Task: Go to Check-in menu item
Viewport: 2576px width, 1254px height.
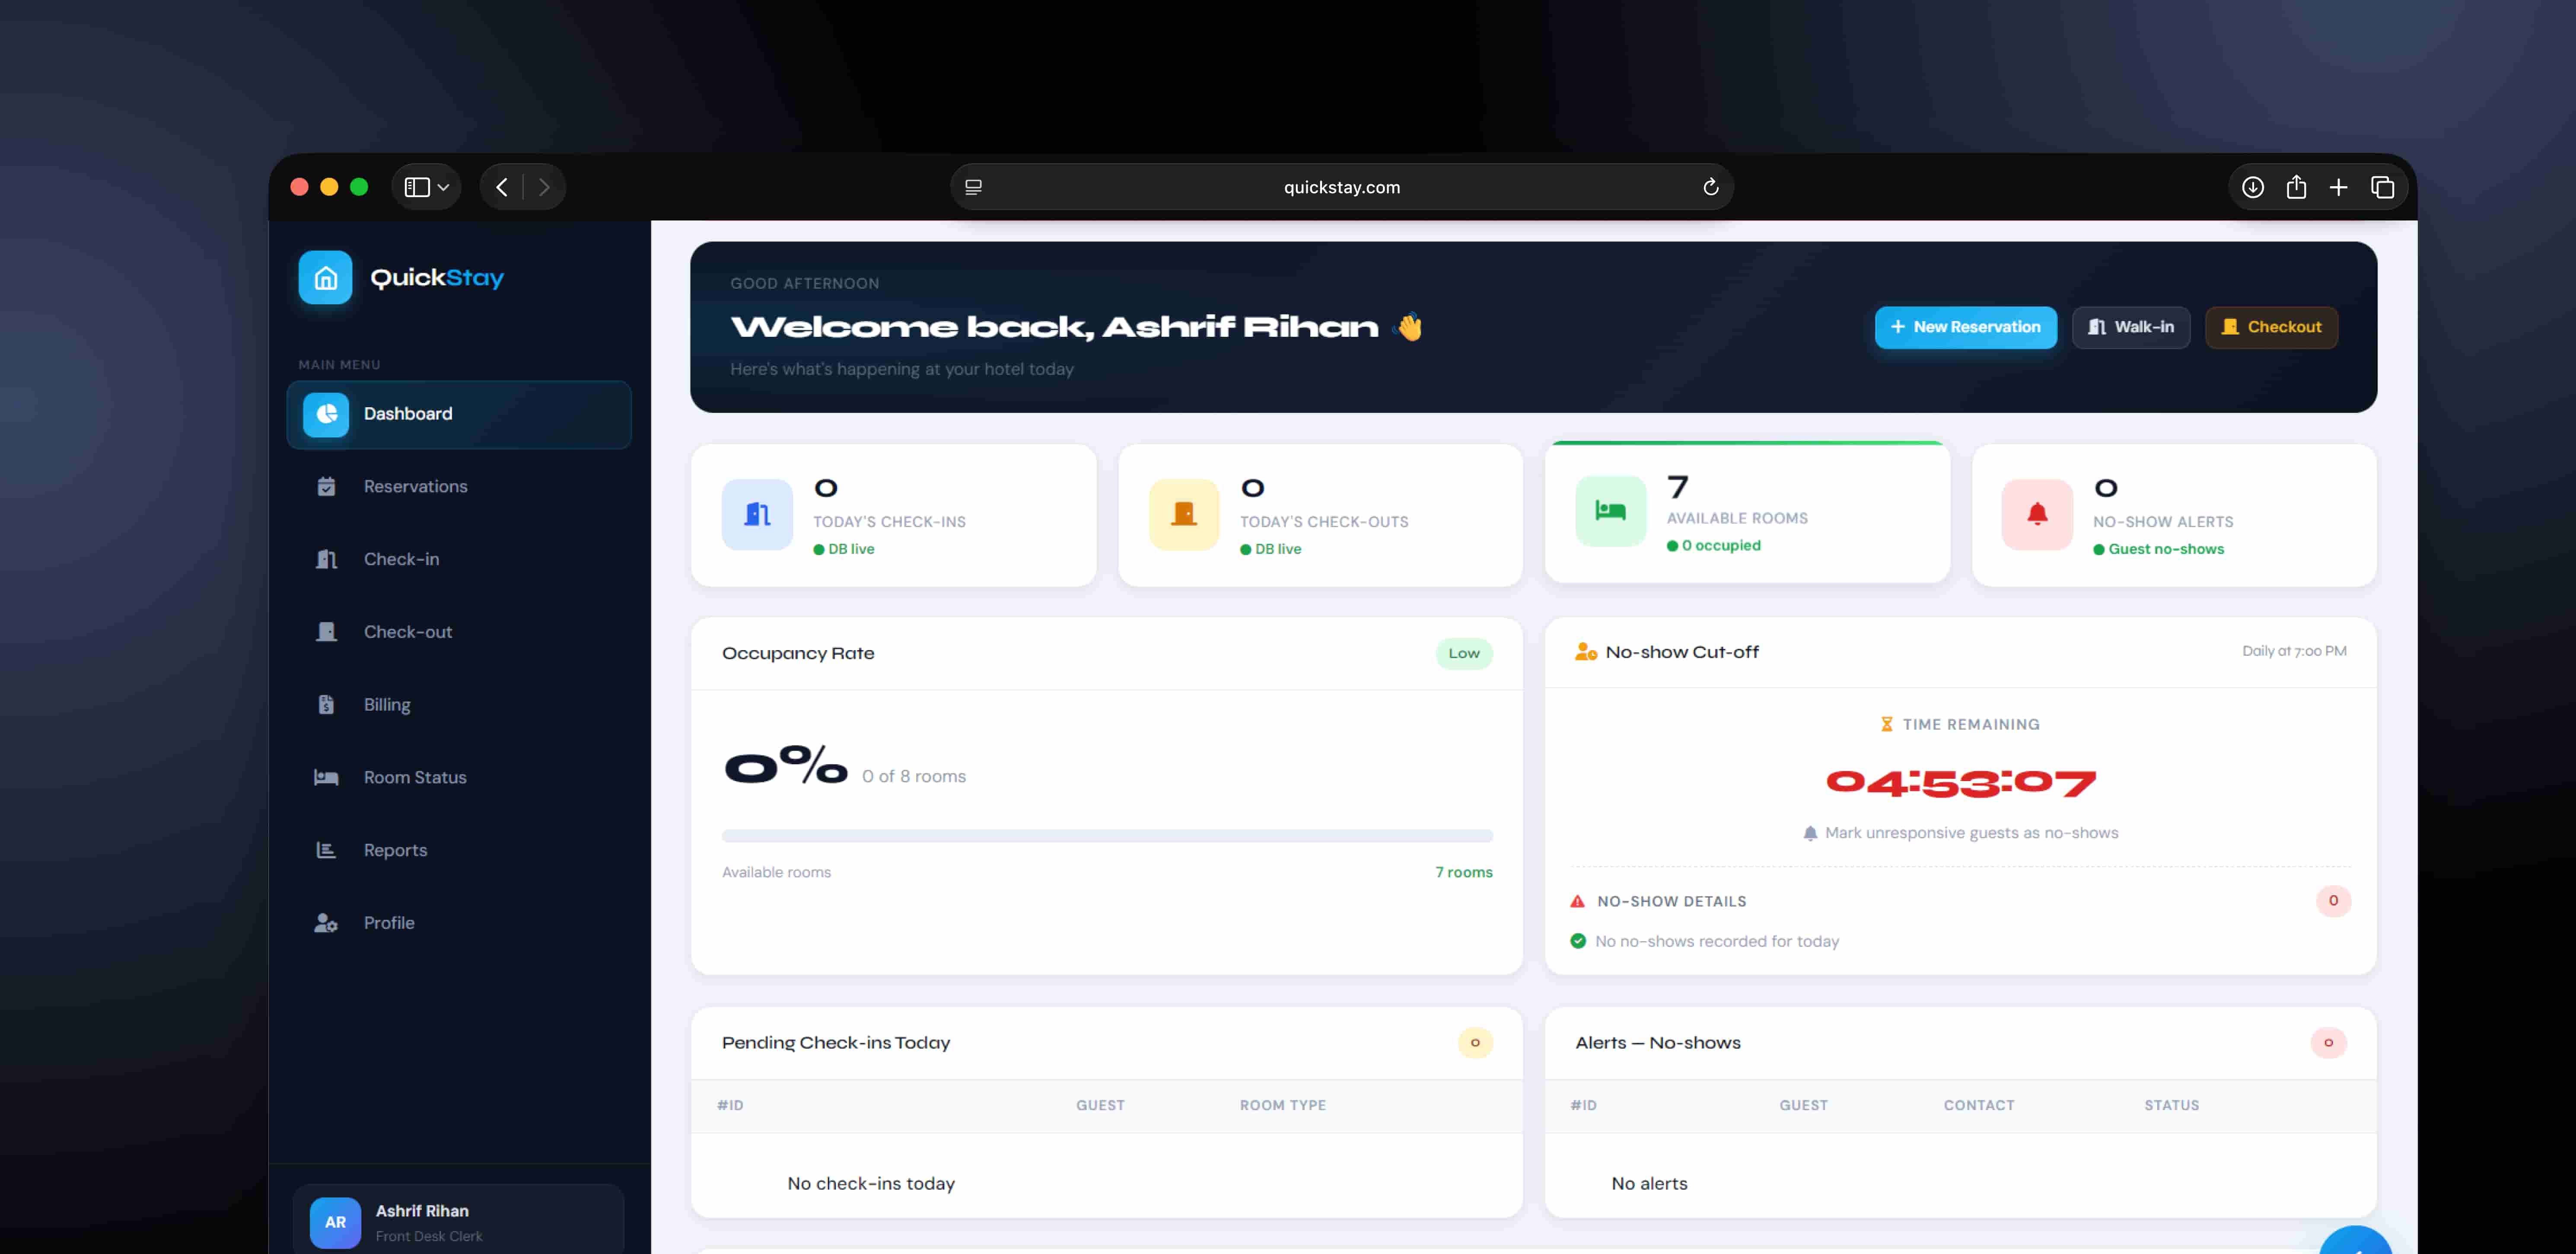Action: (459, 559)
